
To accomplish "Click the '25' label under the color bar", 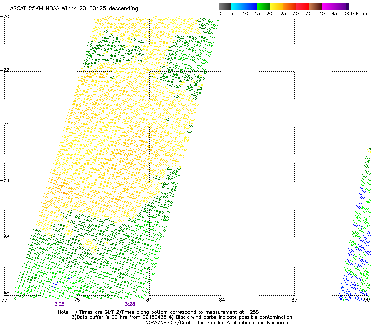I will (x=283, y=14).
